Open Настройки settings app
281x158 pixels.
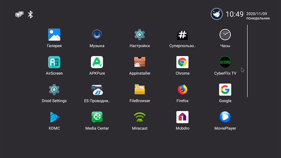(139, 35)
